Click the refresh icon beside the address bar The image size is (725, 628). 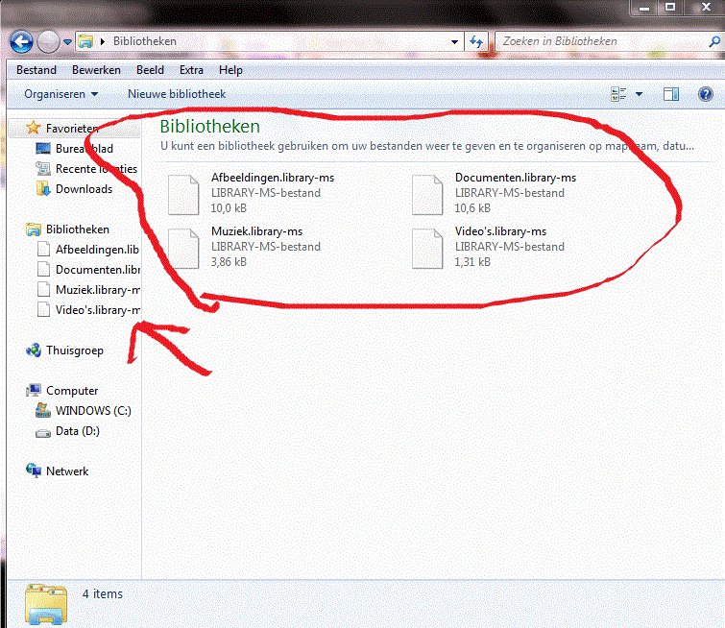pyautogui.click(x=476, y=41)
